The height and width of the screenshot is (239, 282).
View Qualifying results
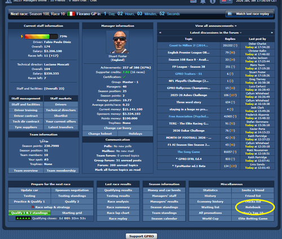tap(118, 190)
